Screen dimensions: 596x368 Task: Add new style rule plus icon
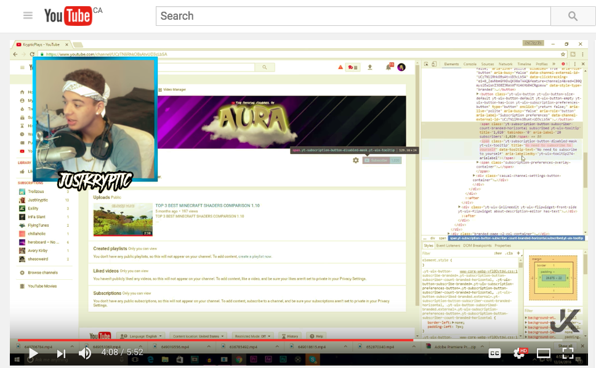click(518, 253)
